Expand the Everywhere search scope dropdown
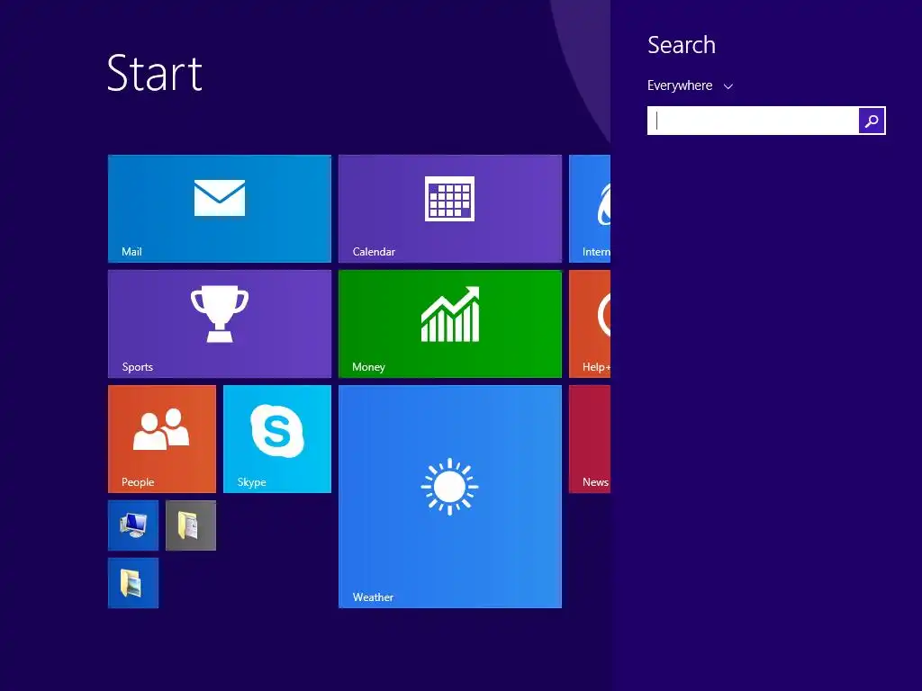This screenshot has height=691, width=922. [x=690, y=85]
